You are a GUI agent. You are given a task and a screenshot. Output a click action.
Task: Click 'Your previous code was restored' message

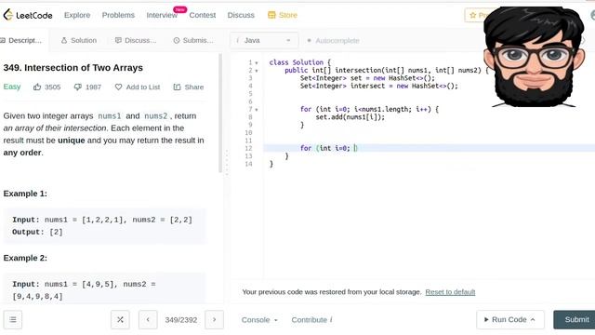pyautogui.click(x=332, y=291)
